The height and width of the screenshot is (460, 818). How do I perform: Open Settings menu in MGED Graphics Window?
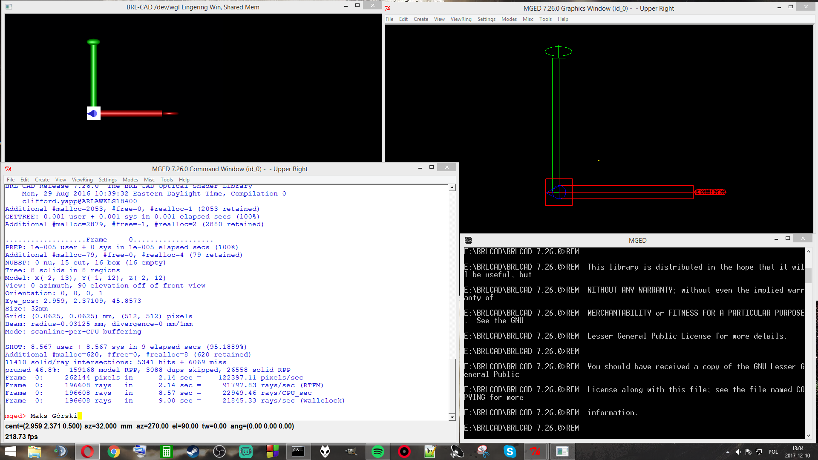(486, 19)
